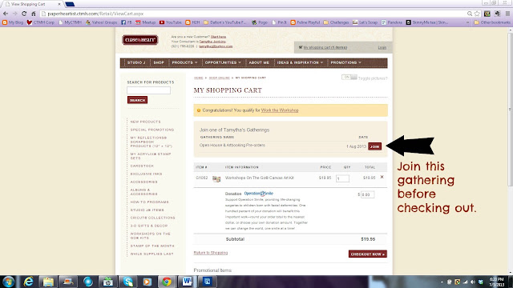The width and height of the screenshot is (513, 288).
Task: Expand the Promotions menu dropdown
Action: point(345,62)
